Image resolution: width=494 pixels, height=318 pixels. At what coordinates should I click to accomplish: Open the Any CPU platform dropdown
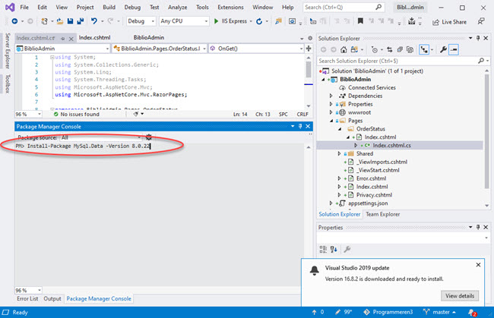point(184,21)
